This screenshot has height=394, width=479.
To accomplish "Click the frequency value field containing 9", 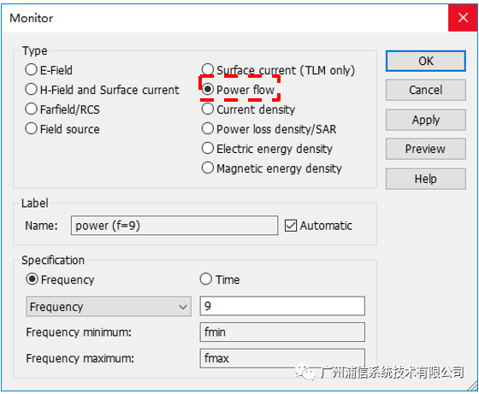I will [x=282, y=305].
